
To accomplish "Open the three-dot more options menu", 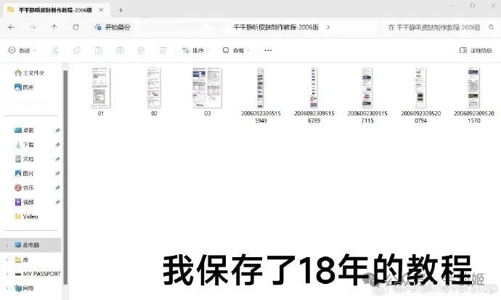I will pos(268,50).
